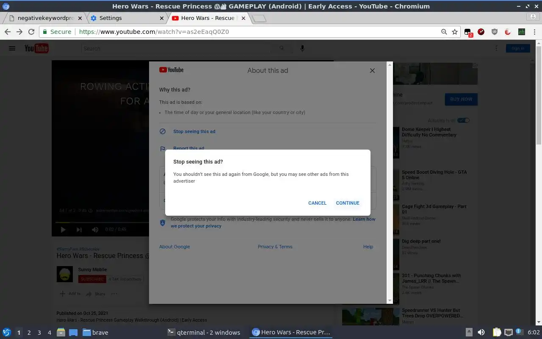Image resolution: width=542 pixels, height=339 pixels.
Task: Open the About Google link
Action: [x=174, y=247]
